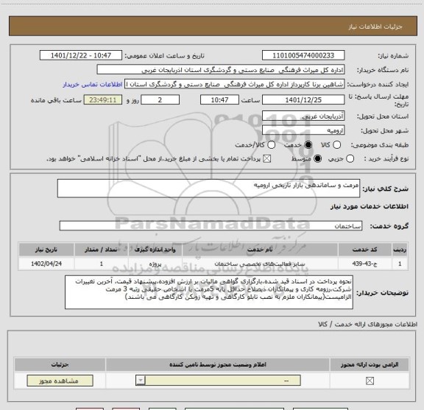Click the شرح کلی نیاز text area

coord(208,188)
